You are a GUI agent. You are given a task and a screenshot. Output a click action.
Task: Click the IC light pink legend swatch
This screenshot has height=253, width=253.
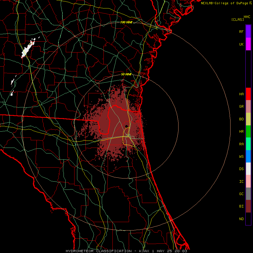tap(248, 181)
